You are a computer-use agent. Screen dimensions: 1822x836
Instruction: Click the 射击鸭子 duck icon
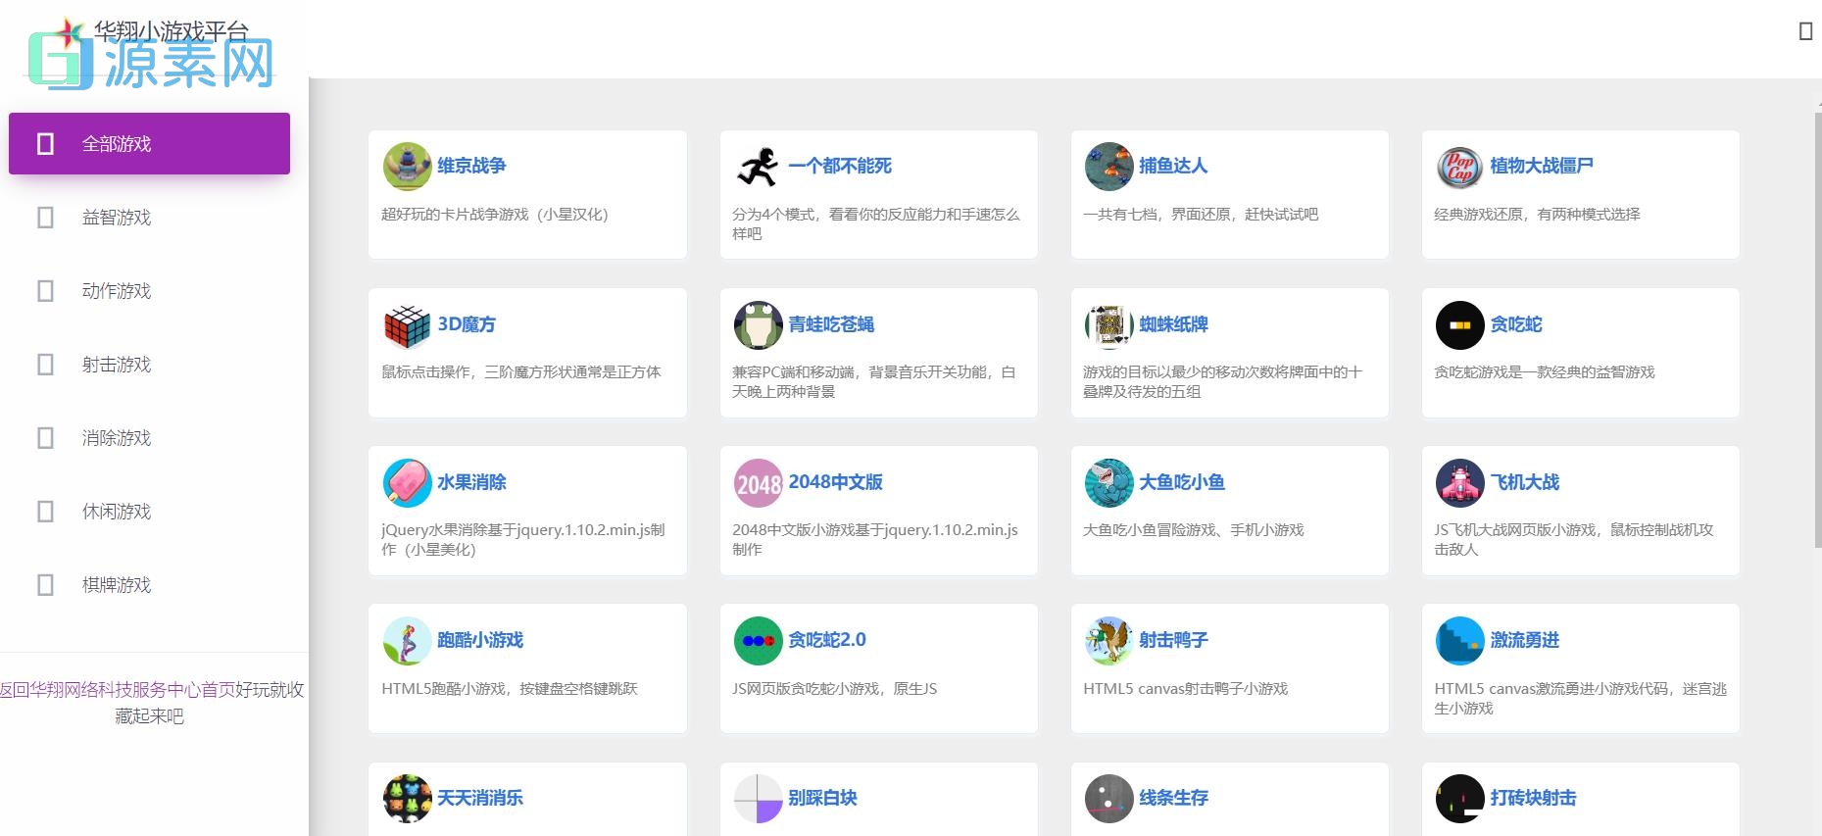(1108, 641)
